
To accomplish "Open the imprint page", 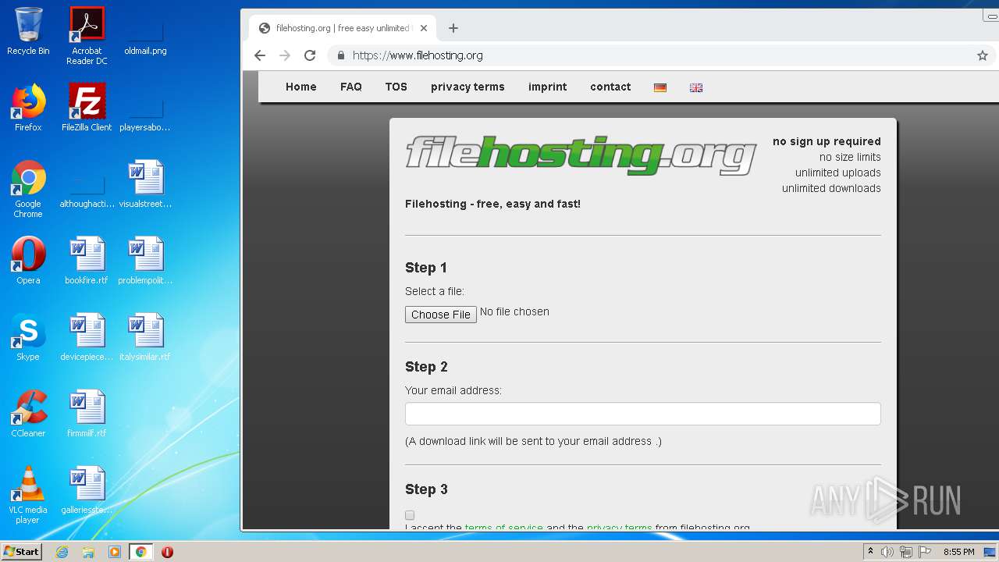I will (x=548, y=87).
